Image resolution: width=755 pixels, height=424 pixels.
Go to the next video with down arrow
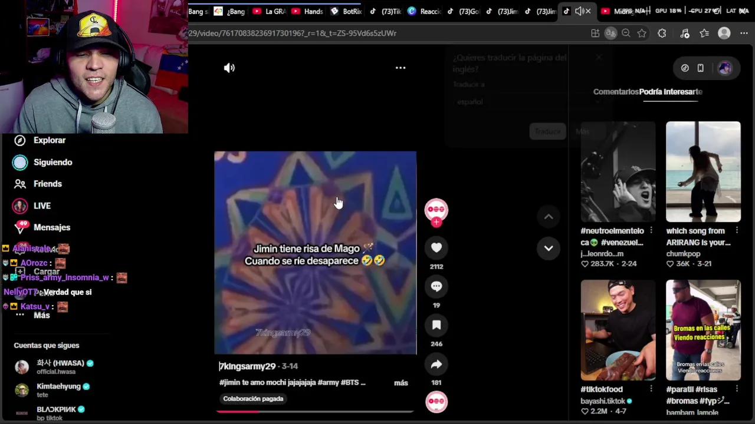tap(549, 248)
